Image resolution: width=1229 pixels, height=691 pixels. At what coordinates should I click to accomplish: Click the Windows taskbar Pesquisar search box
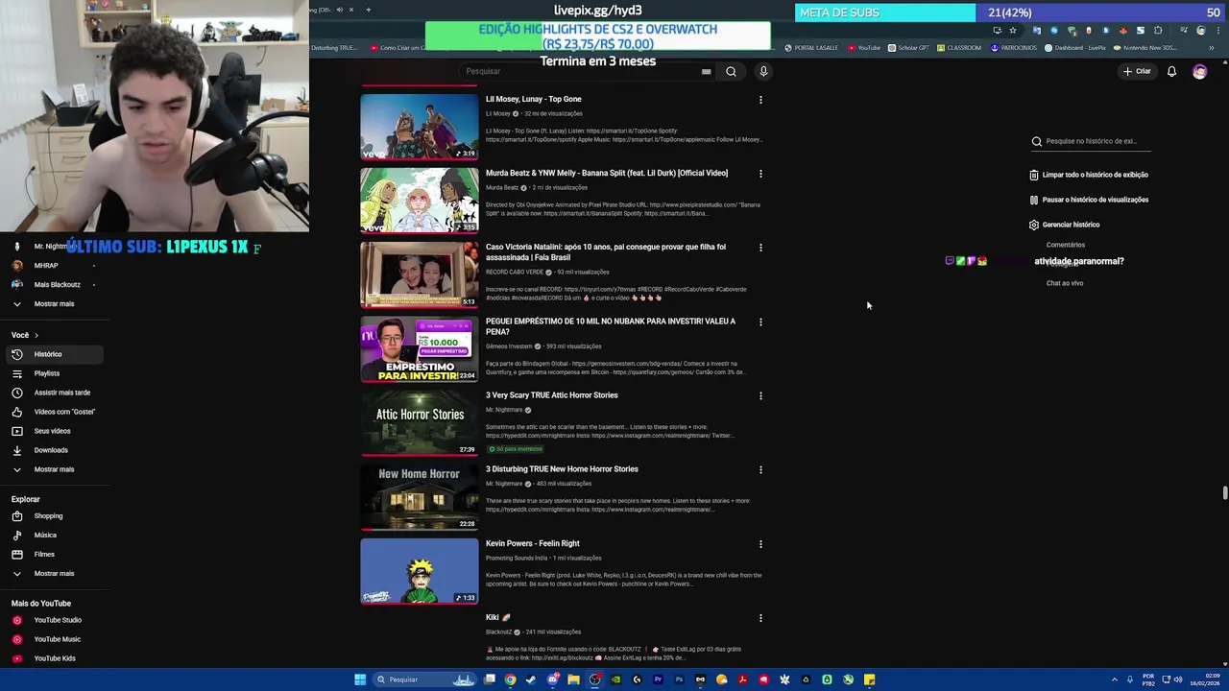coord(423,679)
